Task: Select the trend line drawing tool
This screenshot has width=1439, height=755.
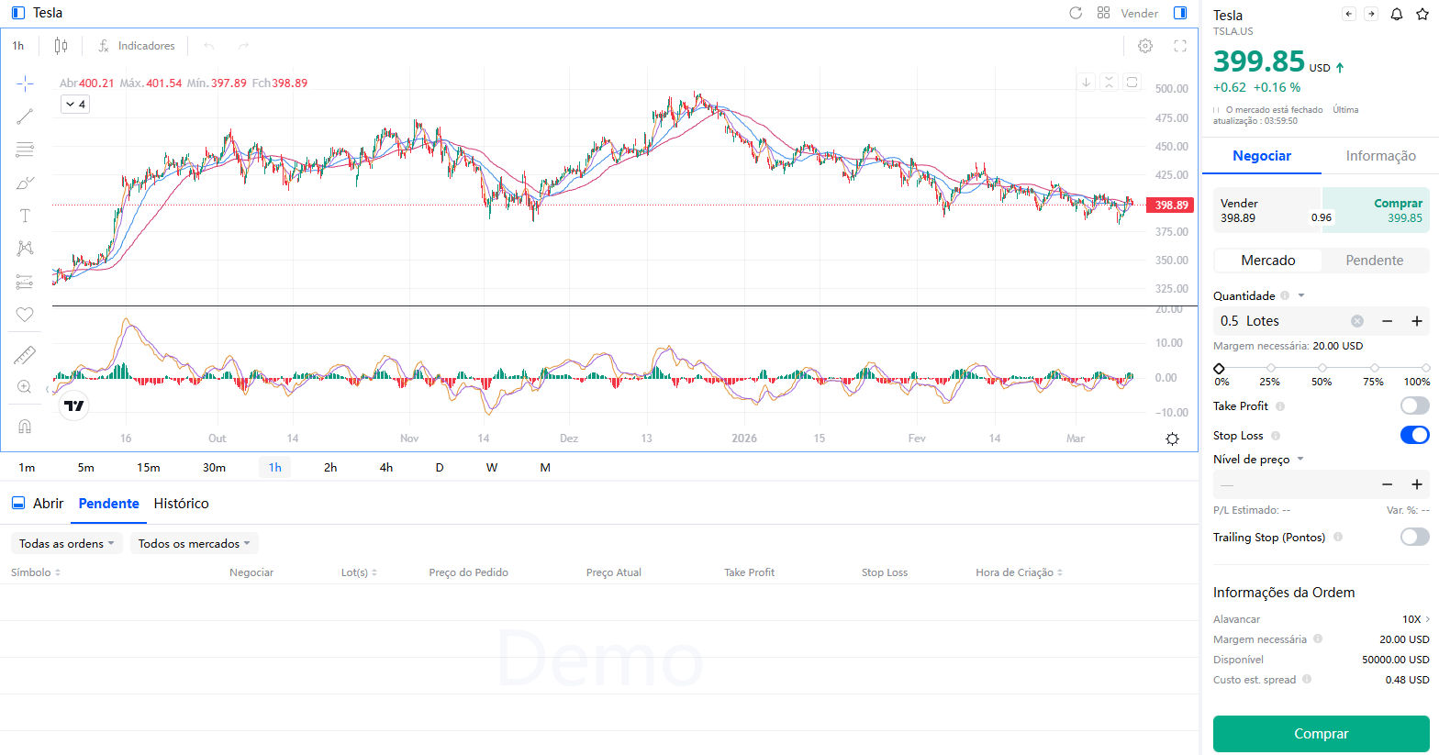Action: coord(25,117)
